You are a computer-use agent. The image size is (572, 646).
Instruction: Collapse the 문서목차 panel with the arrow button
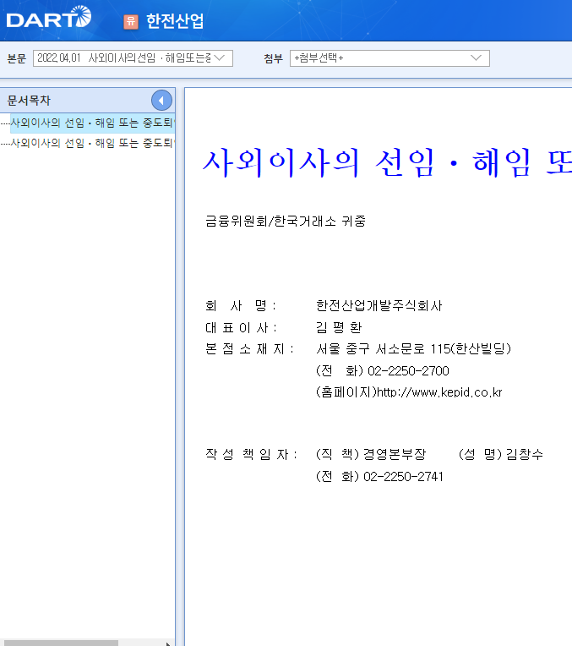point(161,100)
